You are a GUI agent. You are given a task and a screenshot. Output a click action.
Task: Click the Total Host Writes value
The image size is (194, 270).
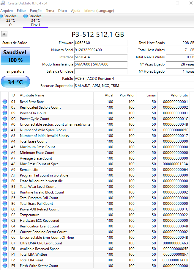180,50
